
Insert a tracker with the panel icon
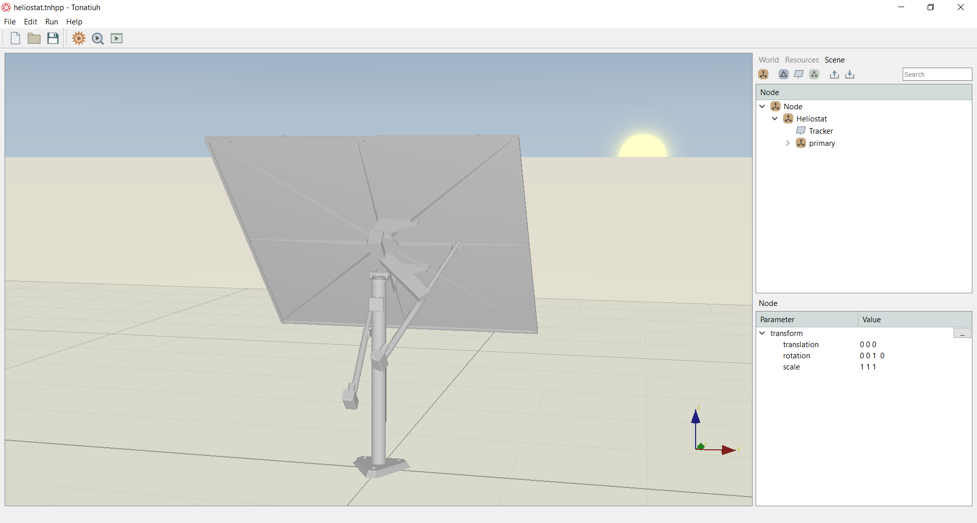point(799,74)
